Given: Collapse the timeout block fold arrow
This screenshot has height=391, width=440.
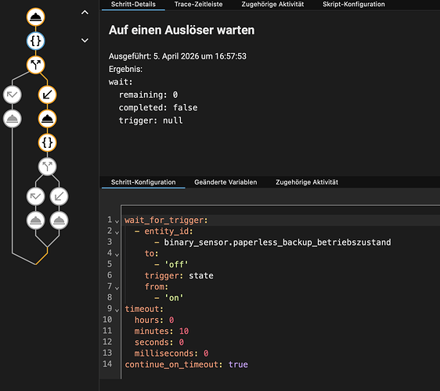Looking at the screenshot, I should [x=117, y=310].
